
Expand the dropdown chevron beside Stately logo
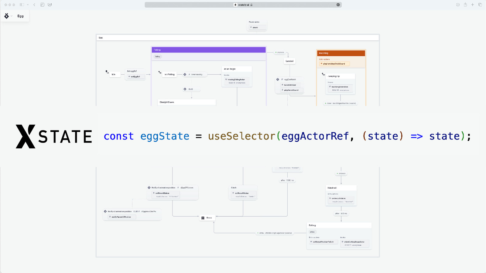(x=12, y=16)
